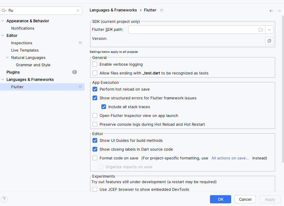Copy Flutter version to clipboard

coord(269,41)
